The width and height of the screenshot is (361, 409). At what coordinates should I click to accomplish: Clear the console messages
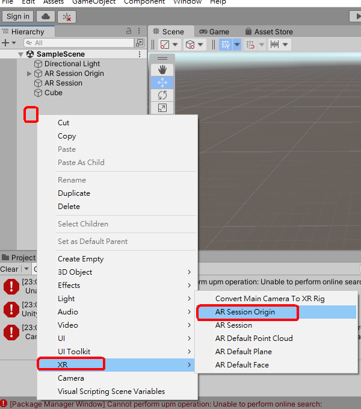[x=10, y=269]
